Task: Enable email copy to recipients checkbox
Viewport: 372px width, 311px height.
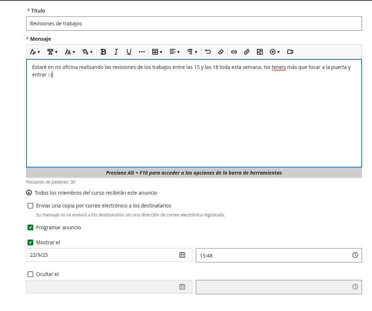Action: click(x=30, y=206)
